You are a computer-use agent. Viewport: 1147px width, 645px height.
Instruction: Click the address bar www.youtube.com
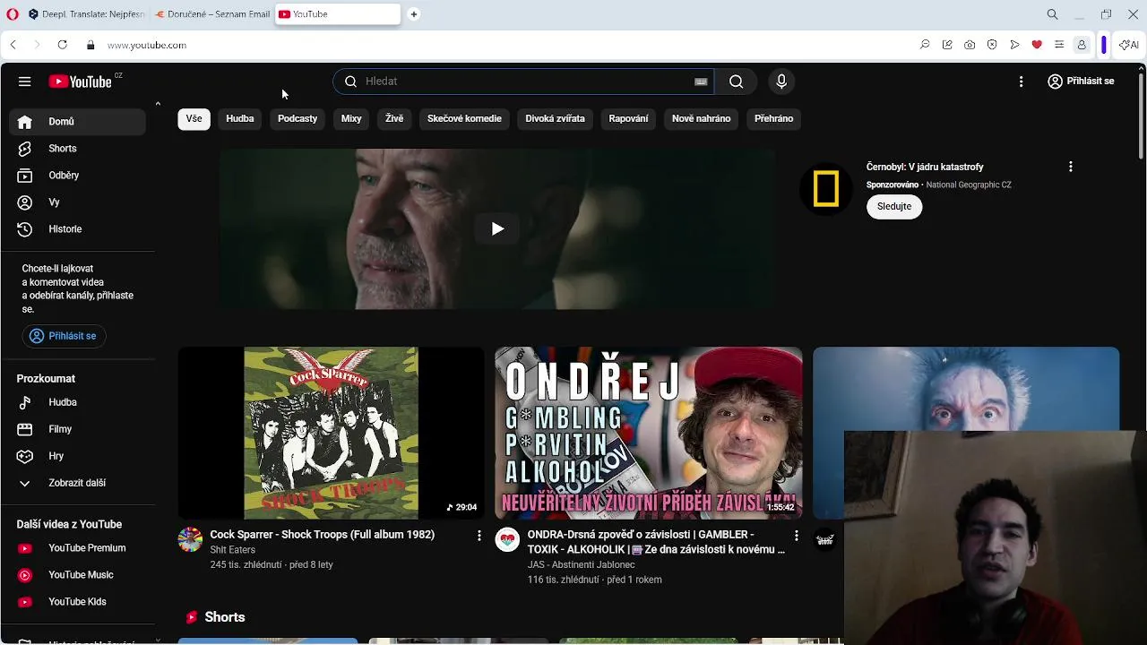pos(147,45)
